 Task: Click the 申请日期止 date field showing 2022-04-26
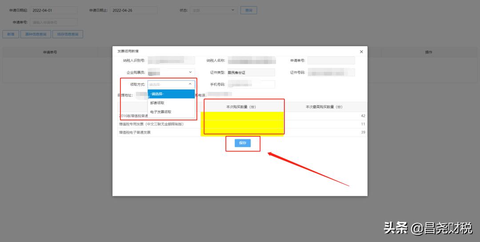[133, 10]
